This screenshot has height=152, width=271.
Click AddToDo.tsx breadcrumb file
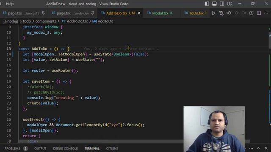[x=75, y=21]
